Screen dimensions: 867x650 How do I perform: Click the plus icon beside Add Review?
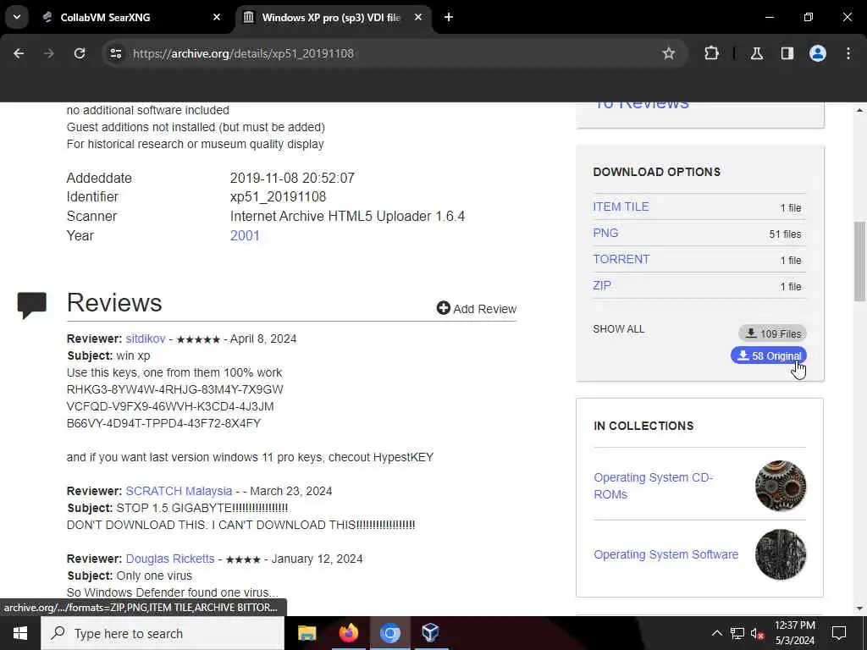click(x=443, y=308)
